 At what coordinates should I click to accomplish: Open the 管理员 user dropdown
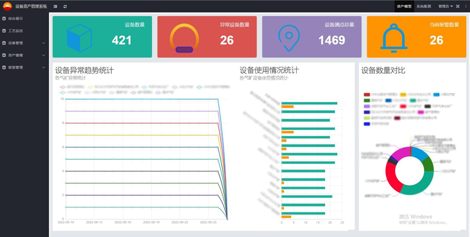445,6
